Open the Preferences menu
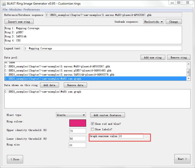Viewport: 195px width, 168px height. point(31,10)
